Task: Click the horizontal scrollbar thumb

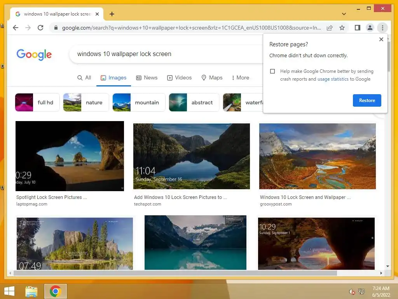Action: (x=175, y=273)
